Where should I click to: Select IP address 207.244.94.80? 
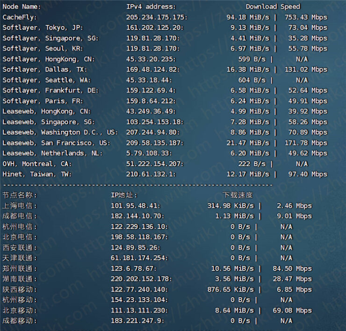[x=153, y=132]
